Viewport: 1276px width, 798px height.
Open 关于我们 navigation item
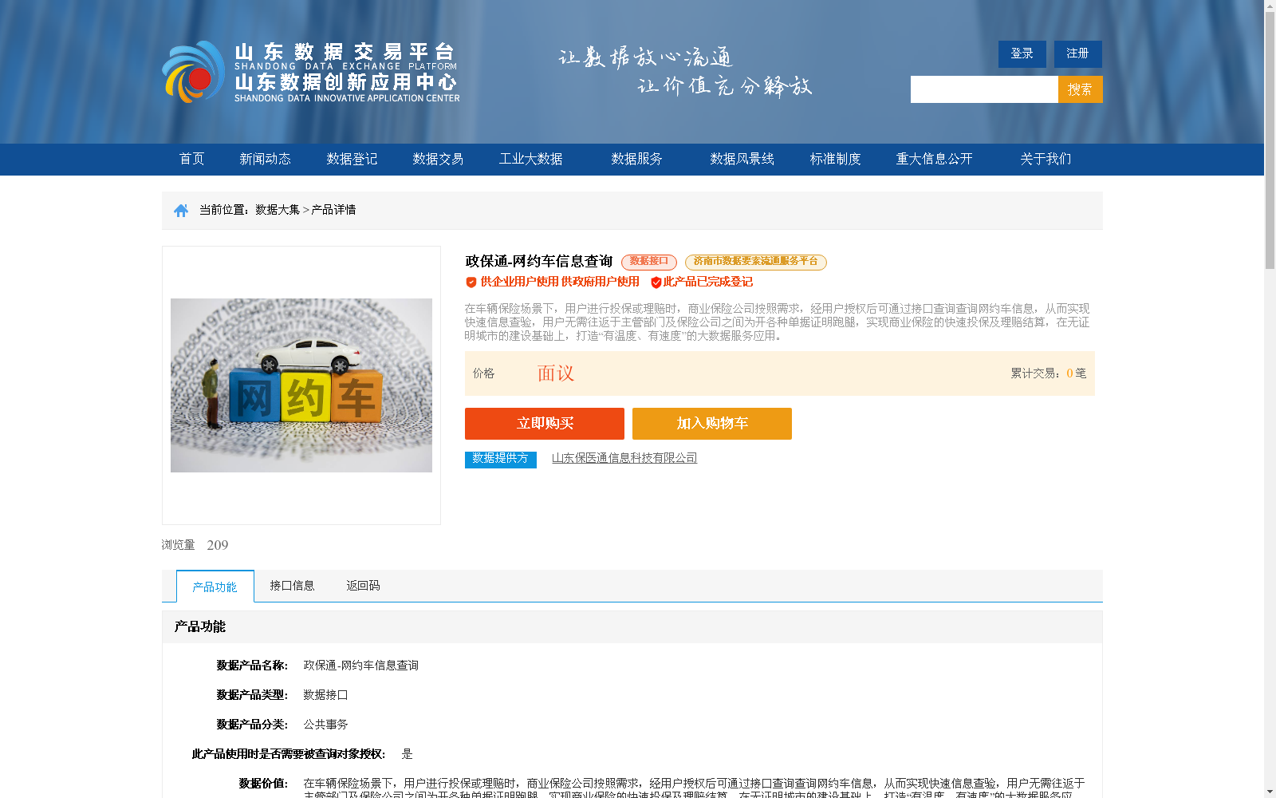point(1046,159)
